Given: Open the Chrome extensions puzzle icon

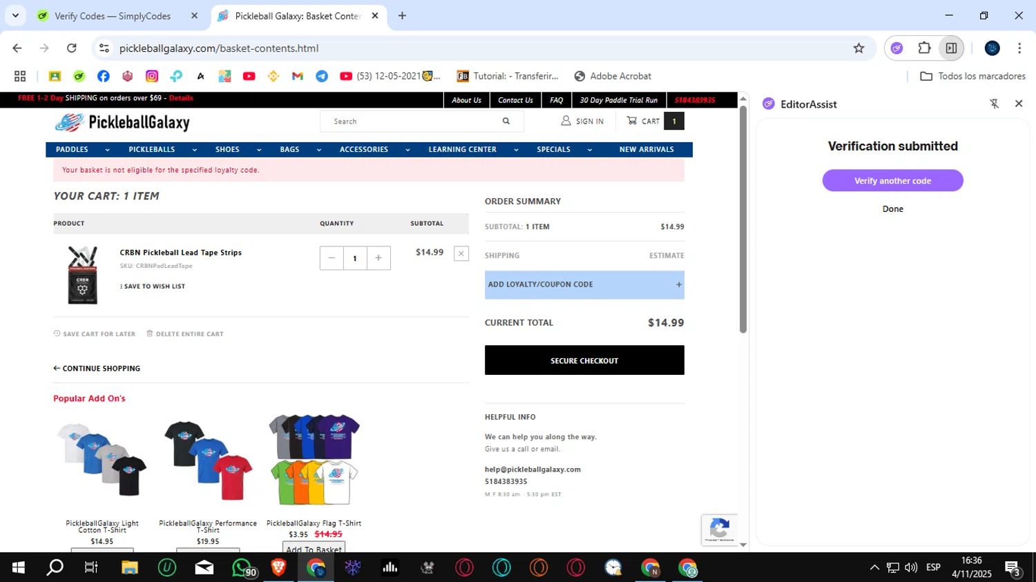Looking at the screenshot, I should pos(924,48).
